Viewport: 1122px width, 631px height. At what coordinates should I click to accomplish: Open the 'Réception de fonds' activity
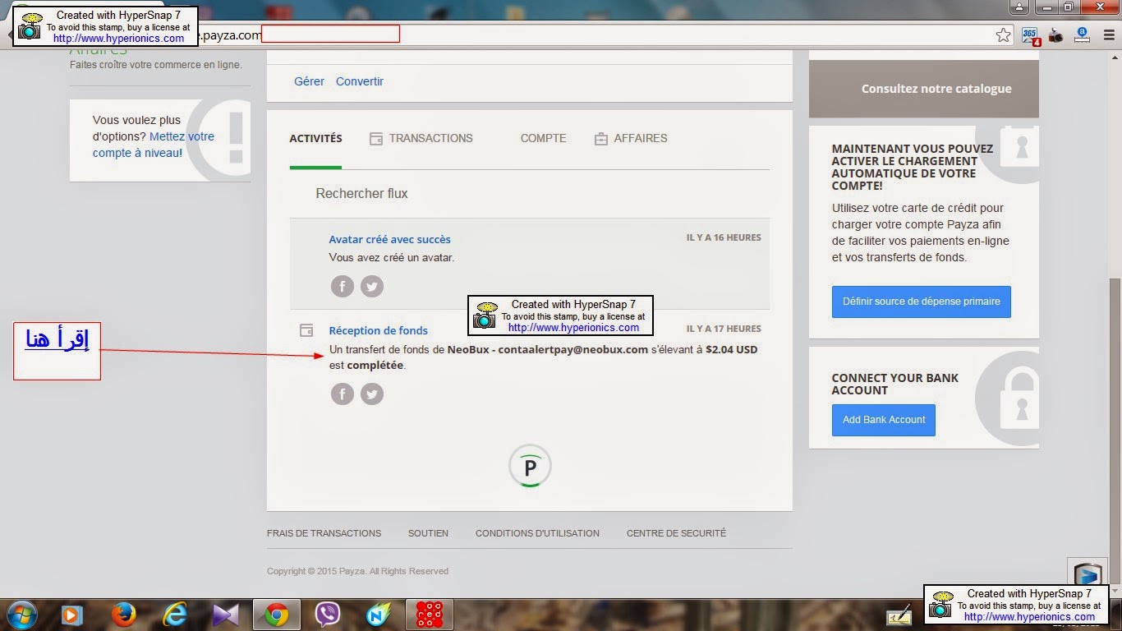click(x=378, y=330)
